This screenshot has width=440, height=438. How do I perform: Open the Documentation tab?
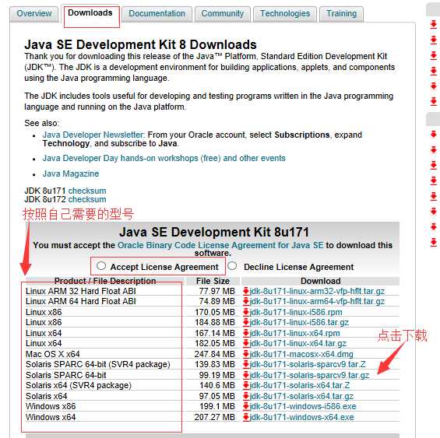pos(157,13)
